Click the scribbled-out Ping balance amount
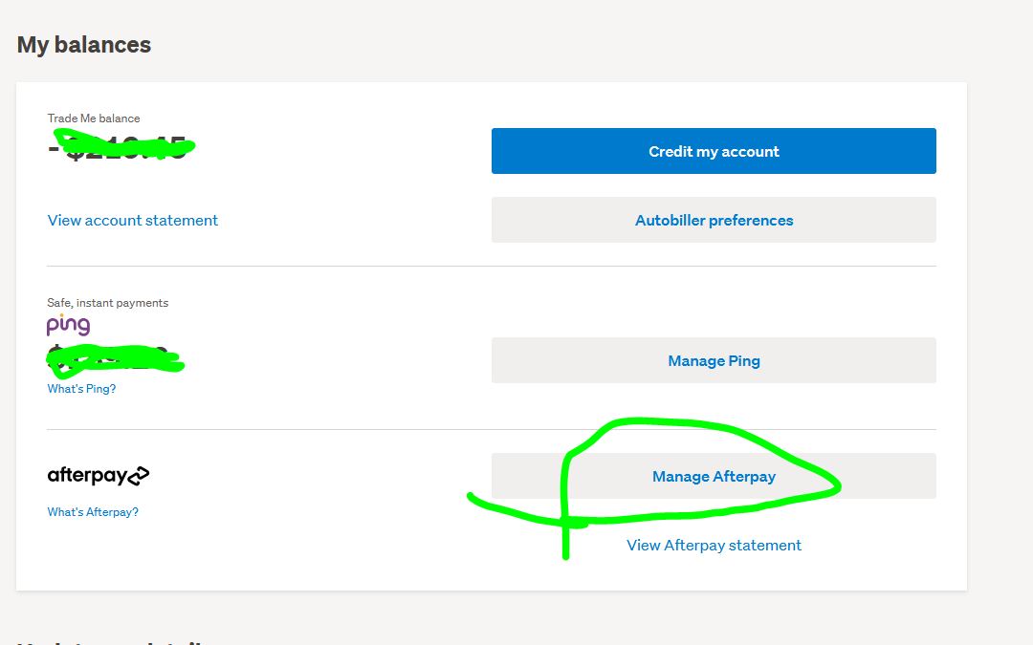 [x=113, y=359]
